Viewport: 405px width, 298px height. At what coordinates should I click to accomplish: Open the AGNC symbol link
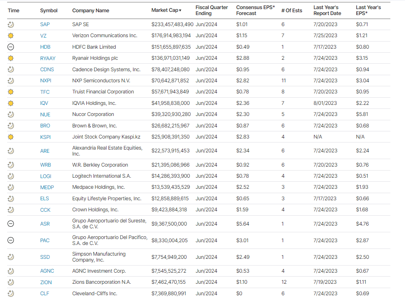click(x=47, y=271)
